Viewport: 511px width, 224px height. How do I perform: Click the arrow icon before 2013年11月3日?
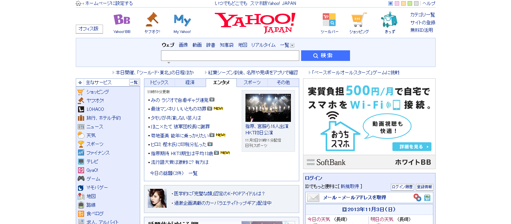click(344, 209)
